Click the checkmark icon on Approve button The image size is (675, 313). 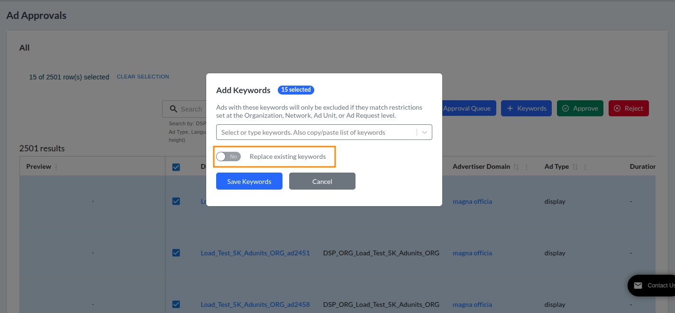[x=566, y=108]
